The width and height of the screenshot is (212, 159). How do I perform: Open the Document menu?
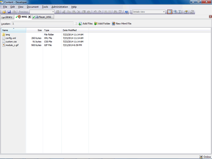click(x=32, y=7)
